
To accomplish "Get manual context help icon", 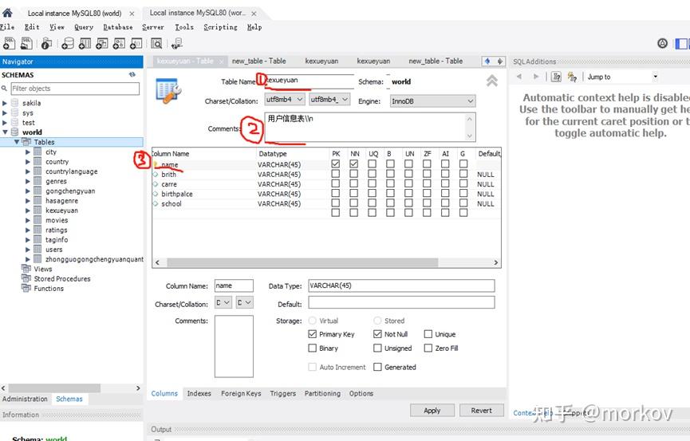I will pos(572,77).
